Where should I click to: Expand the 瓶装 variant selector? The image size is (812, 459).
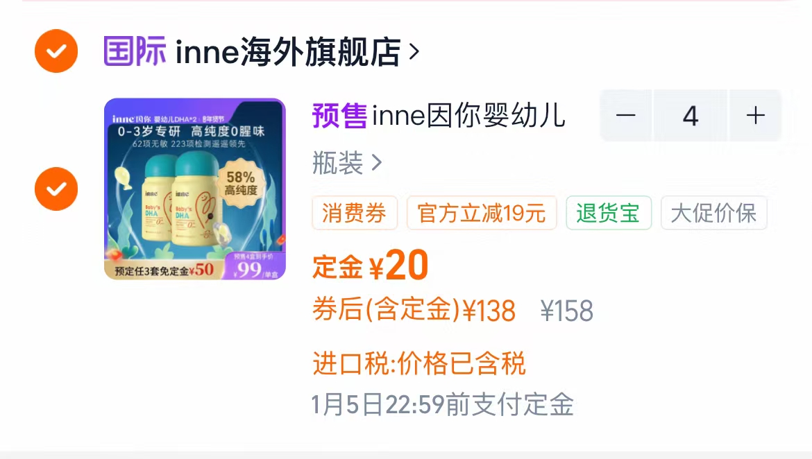coord(347,164)
